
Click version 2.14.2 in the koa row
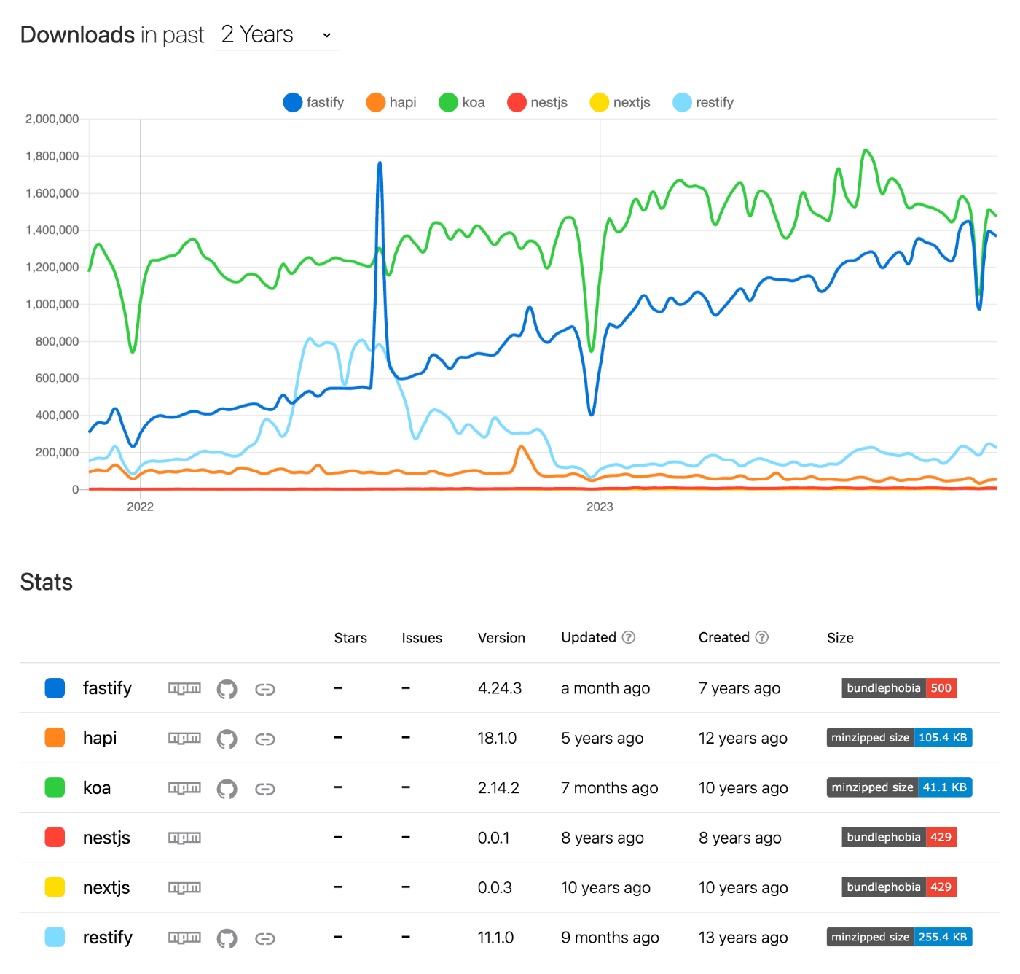(498, 788)
